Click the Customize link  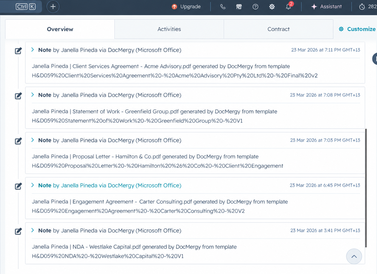point(357,29)
